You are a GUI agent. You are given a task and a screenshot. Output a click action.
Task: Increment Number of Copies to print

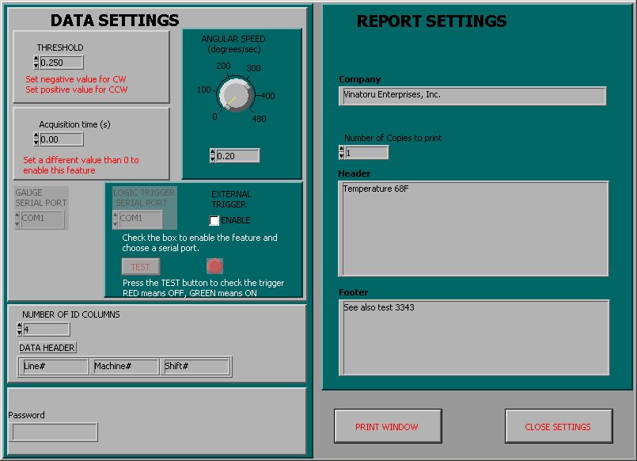[x=340, y=148]
